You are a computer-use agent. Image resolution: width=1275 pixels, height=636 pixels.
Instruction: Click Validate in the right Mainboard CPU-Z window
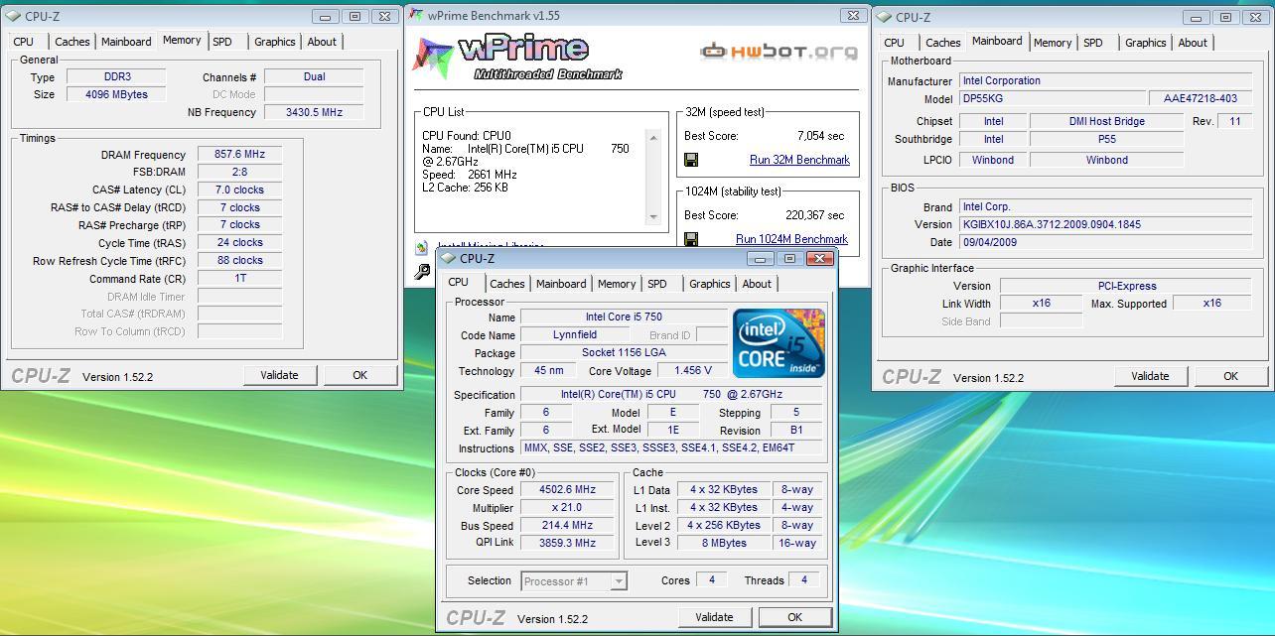(x=1150, y=376)
